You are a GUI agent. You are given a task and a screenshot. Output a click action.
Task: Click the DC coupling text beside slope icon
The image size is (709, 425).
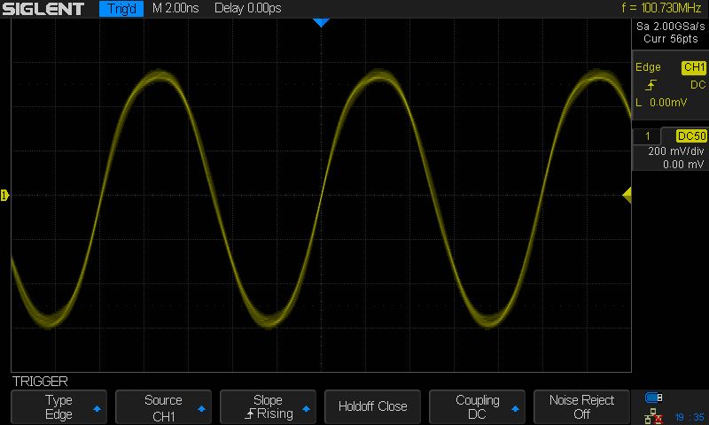[697, 85]
